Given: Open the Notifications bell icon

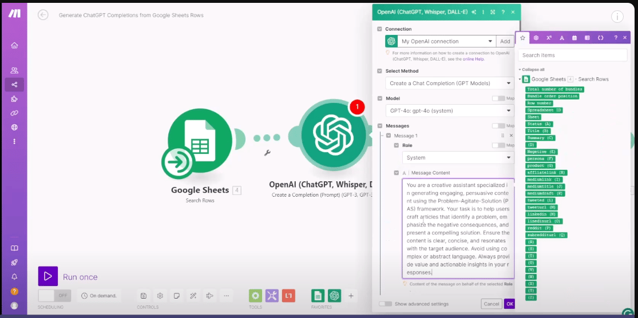Looking at the screenshot, I should (x=14, y=276).
